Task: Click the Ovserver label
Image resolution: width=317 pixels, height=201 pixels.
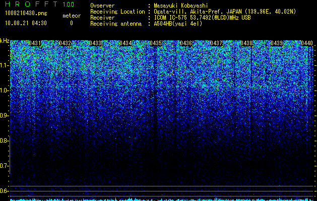Action: tap(102, 6)
